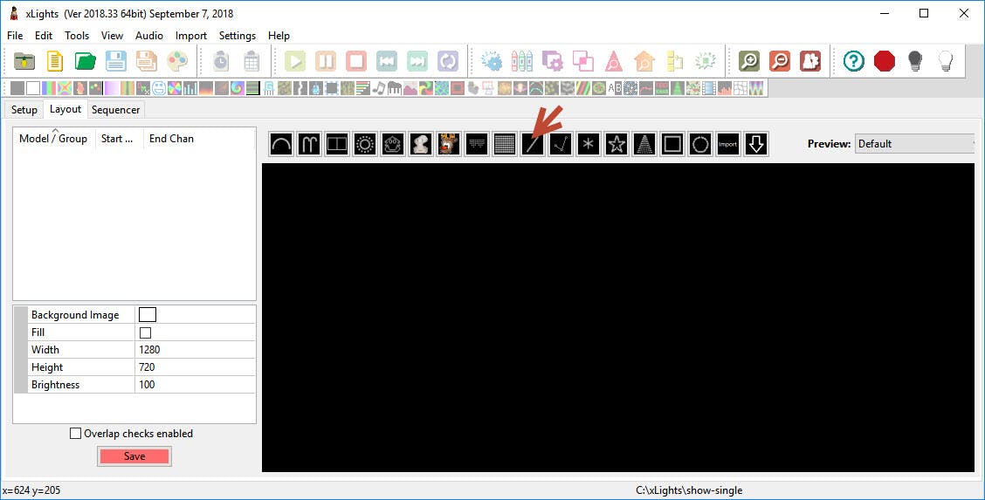Create a new sequence document icon
Image resolution: width=985 pixels, height=500 pixels.
(55, 61)
